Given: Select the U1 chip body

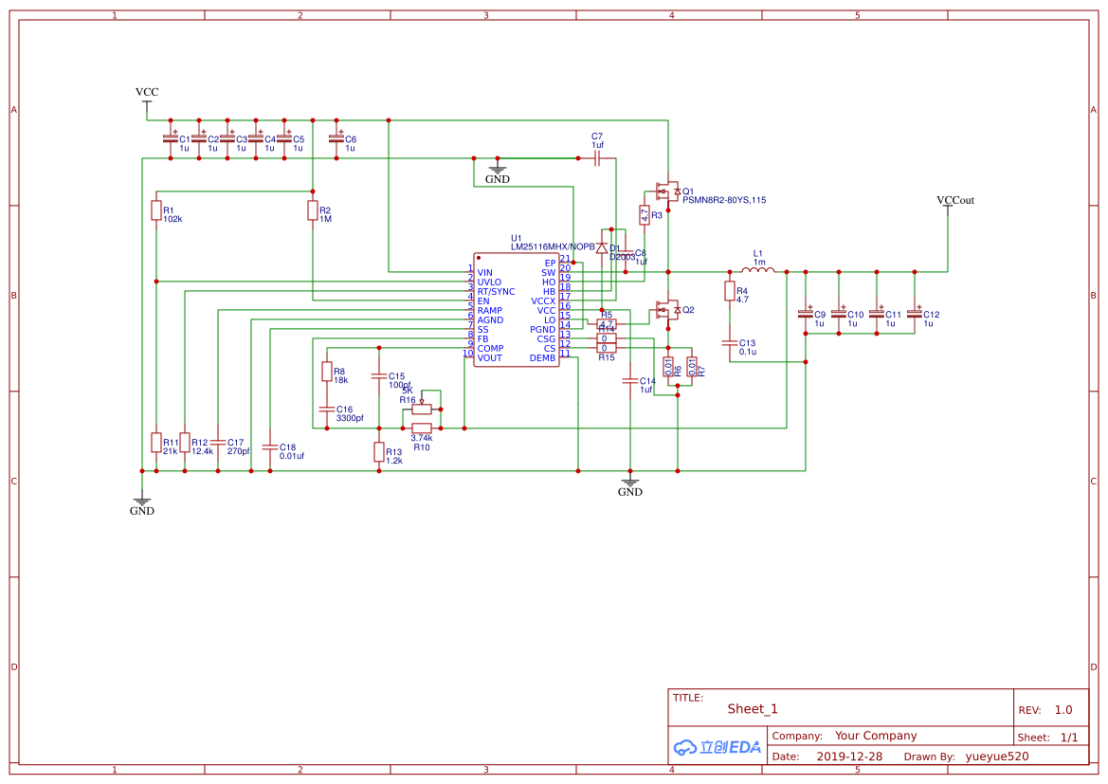Looking at the screenshot, I should point(517,310).
